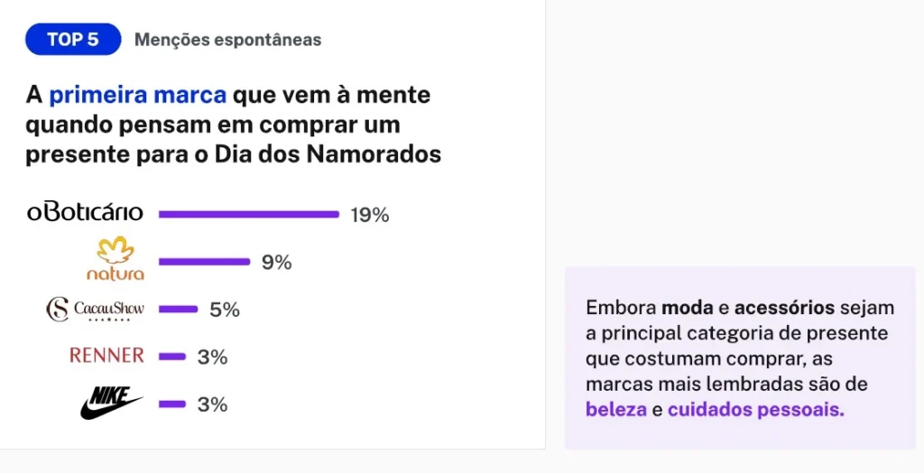This screenshot has width=924, height=473.
Task: Click the Menções espontâneas subtitle
Action: (x=228, y=40)
